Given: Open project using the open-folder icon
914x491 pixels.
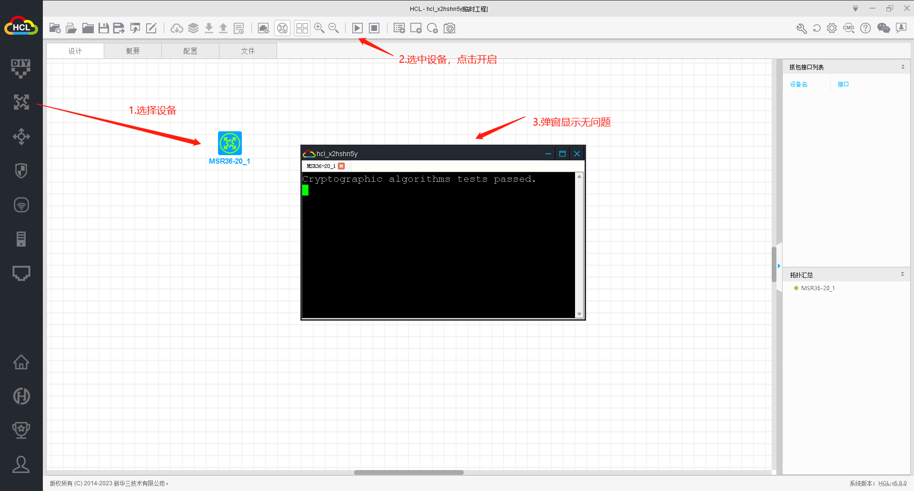Looking at the screenshot, I should pyautogui.click(x=71, y=29).
